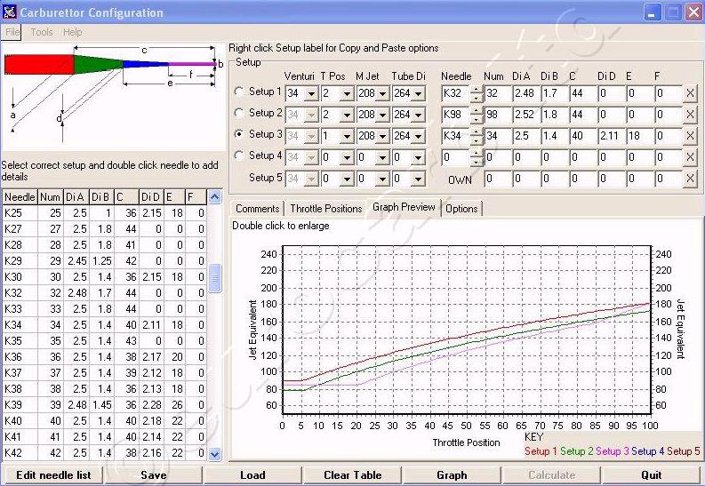Click the needle spinner beside K34
Viewport: 705px width, 486px height.
coord(477,136)
